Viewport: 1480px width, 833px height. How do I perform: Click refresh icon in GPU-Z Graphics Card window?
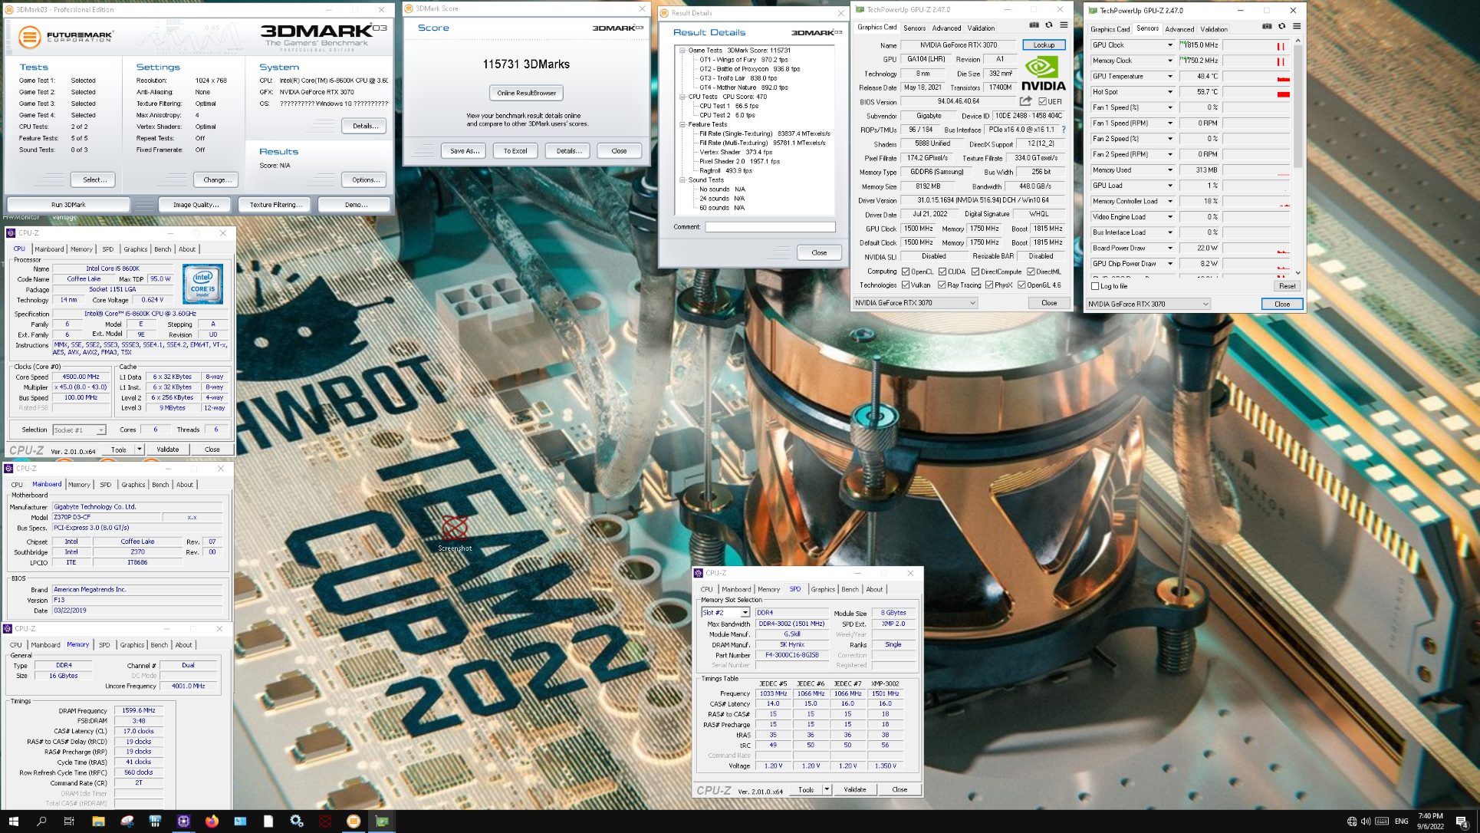1049,25
